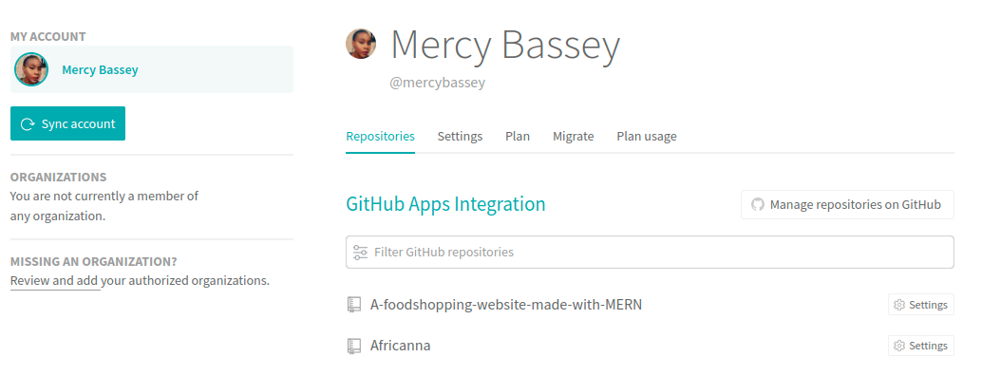This screenshot has width=982, height=376.
Task: Open the Africanna repository link
Action: (400, 346)
